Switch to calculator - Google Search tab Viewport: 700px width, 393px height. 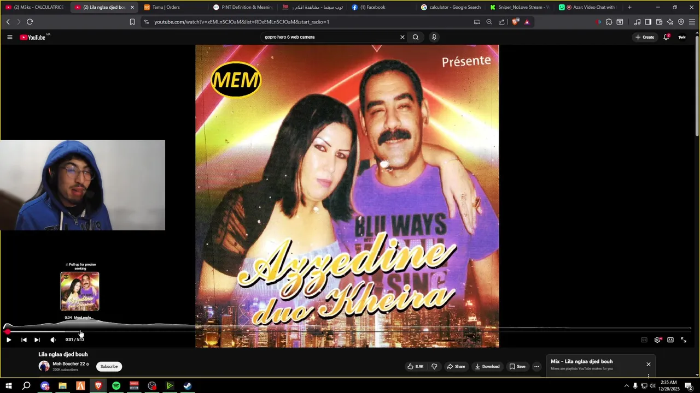(451, 7)
